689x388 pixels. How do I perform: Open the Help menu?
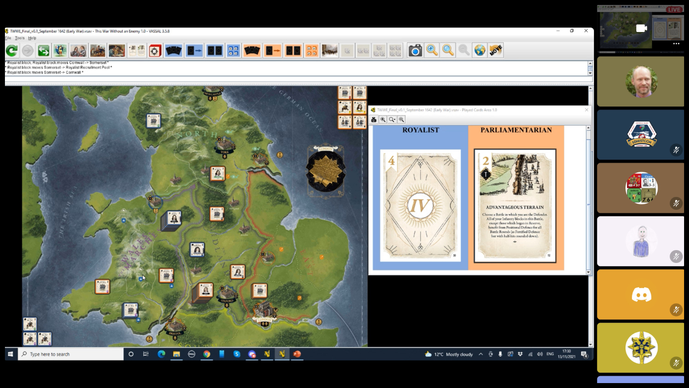(x=32, y=38)
